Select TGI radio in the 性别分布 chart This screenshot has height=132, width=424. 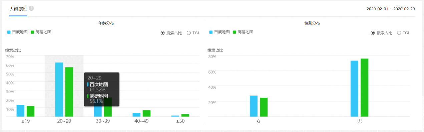coord(403,33)
